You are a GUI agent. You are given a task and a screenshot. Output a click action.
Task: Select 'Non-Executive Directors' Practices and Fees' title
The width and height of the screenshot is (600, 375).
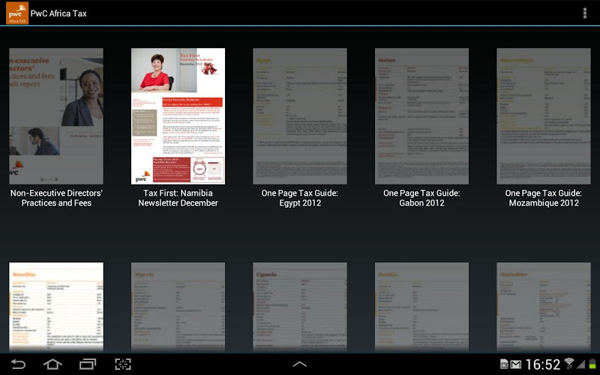pos(56,198)
